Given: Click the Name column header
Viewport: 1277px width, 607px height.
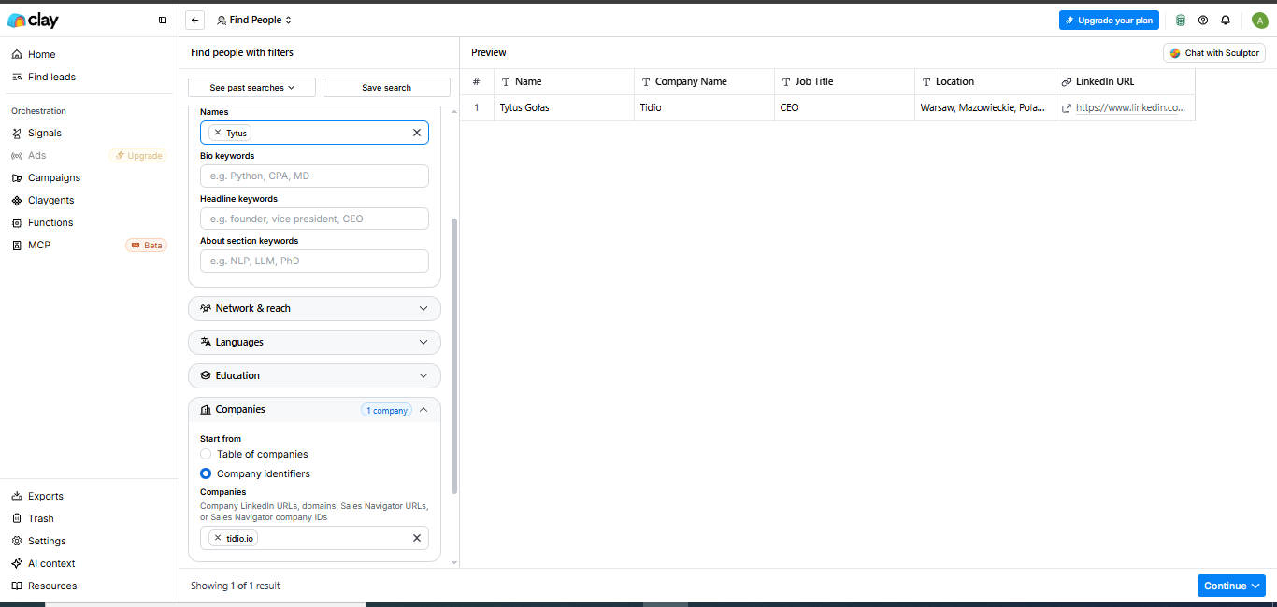Looking at the screenshot, I should [564, 81].
